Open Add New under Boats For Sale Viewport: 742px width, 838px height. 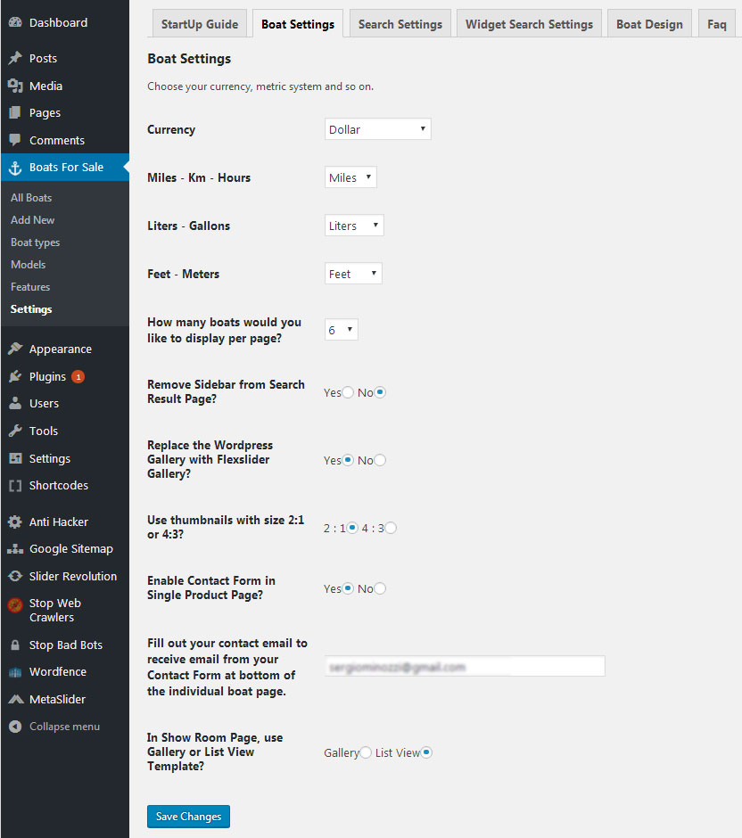32,219
